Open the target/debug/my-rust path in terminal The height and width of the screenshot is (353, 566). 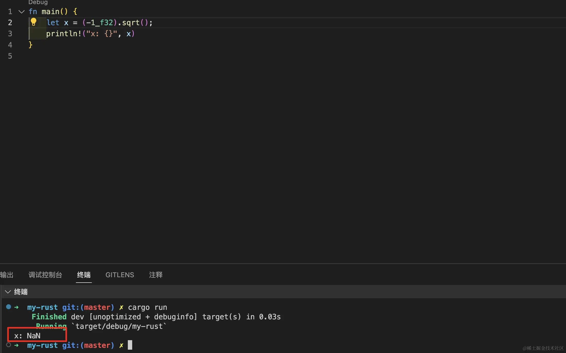tap(119, 326)
